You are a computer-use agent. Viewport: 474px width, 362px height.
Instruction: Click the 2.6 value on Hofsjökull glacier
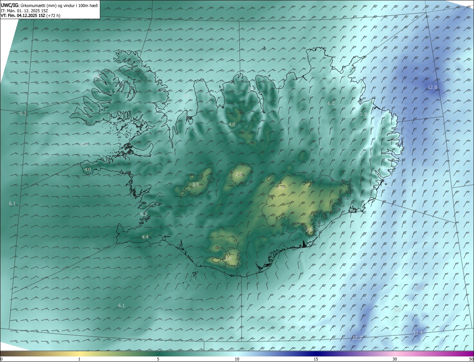(x=239, y=174)
